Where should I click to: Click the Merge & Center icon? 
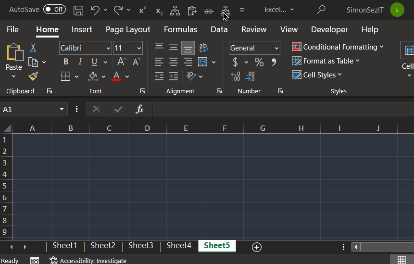pyautogui.click(x=202, y=62)
